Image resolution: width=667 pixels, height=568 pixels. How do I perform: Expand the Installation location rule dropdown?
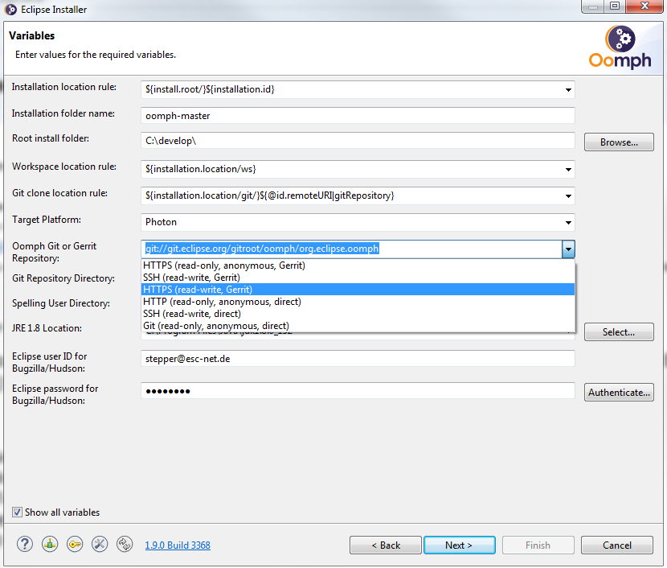point(568,90)
